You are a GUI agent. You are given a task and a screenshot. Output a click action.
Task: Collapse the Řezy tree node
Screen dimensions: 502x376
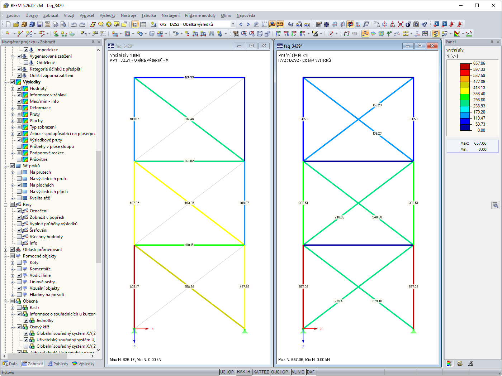(6, 204)
